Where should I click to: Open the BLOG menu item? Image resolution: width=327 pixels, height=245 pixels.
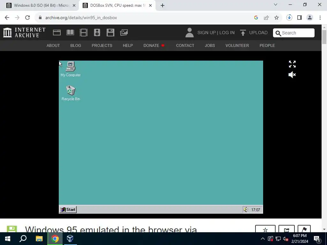coord(76,45)
